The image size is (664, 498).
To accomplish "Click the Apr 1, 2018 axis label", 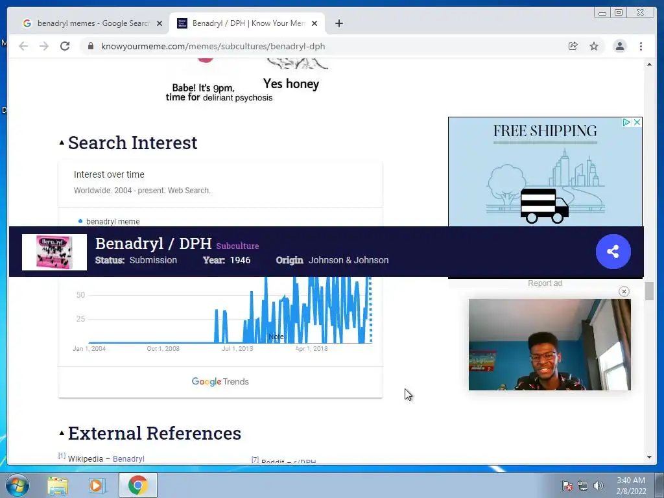I will click(x=311, y=348).
